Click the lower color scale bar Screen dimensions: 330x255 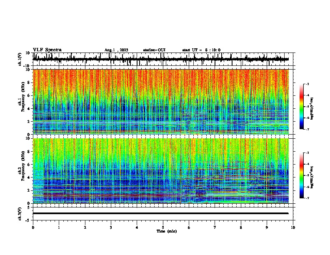(x=302, y=175)
